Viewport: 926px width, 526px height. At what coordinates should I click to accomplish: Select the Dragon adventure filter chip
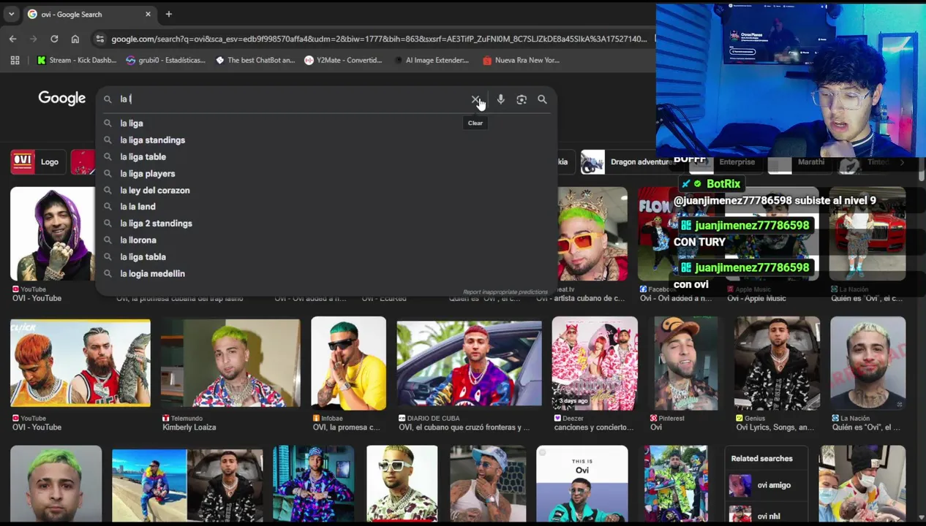626,162
